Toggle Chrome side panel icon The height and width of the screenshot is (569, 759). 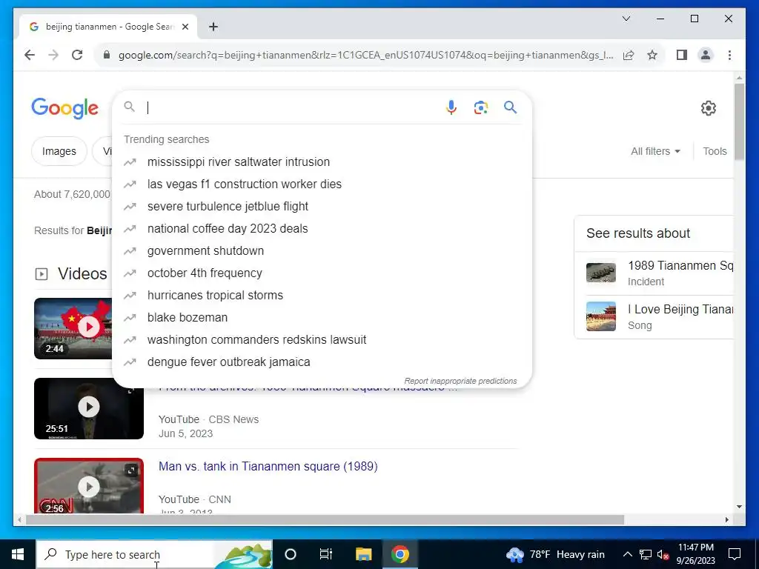(x=682, y=55)
